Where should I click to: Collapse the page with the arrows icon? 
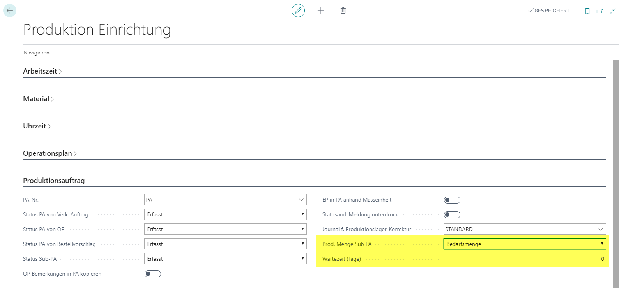click(612, 11)
